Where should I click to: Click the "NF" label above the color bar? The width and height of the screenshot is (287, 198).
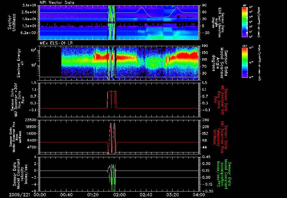click(245, 6)
